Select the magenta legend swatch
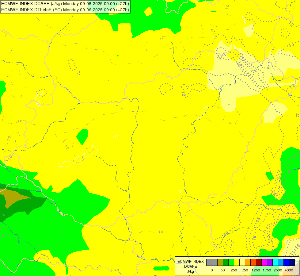Viewport: 300px width, 276px height. pos(264,262)
